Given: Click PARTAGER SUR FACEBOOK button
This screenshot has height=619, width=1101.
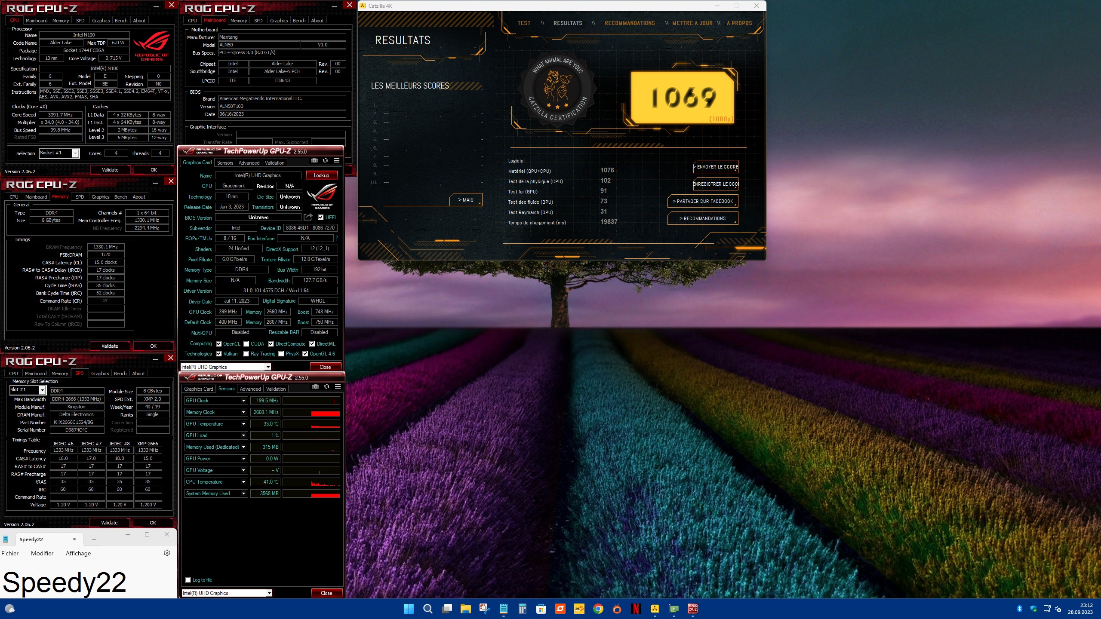Looking at the screenshot, I should 703,201.
